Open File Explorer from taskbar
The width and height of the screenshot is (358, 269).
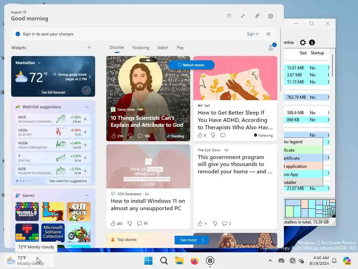point(179,261)
